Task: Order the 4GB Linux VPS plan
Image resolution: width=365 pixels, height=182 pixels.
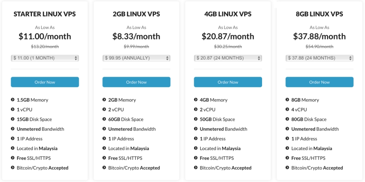Action: tap(228, 82)
